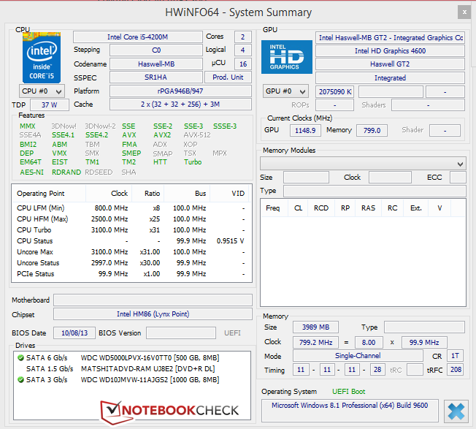Click the Ratio column header

tap(148, 194)
